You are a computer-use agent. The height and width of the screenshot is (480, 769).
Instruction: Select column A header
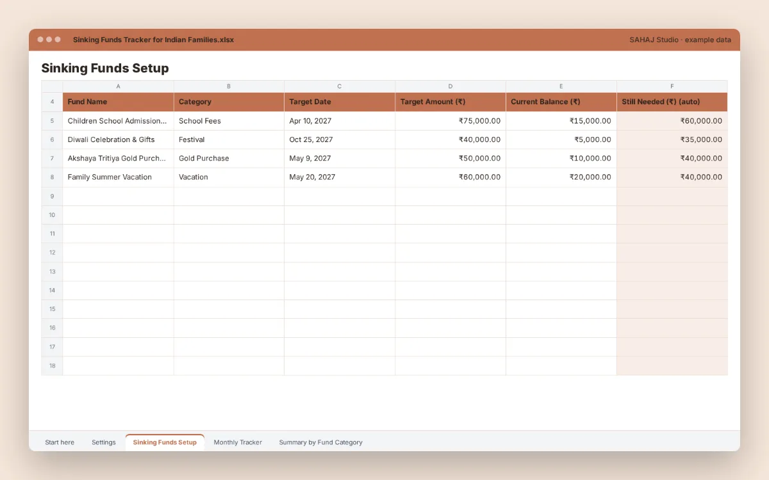118,86
